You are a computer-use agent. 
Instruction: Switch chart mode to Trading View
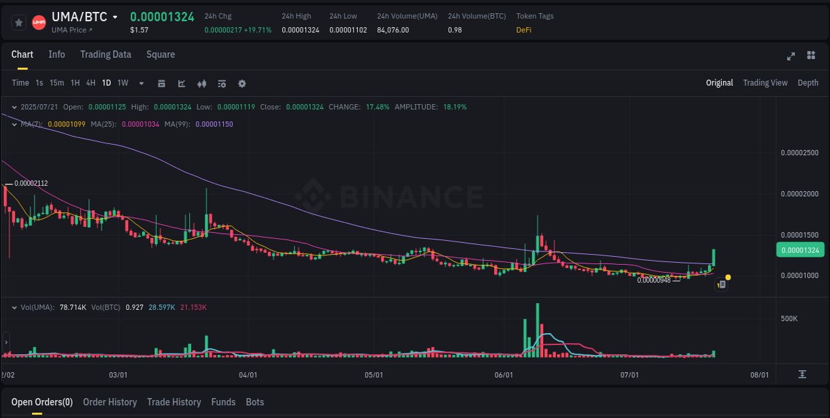(x=765, y=83)
